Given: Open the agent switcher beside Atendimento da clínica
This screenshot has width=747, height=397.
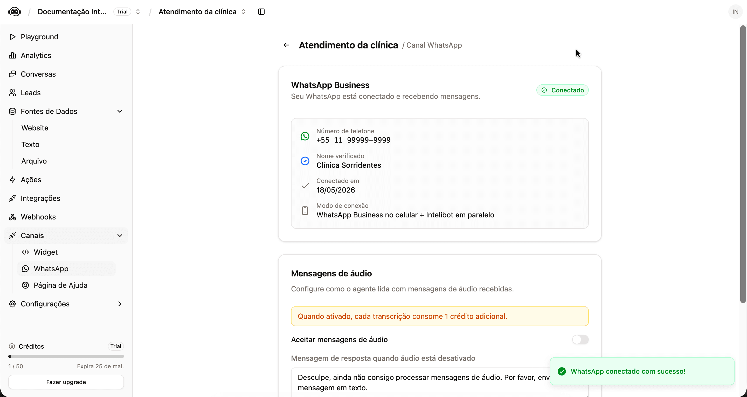Looking at the screenshot, I should (x=243, y=12).
